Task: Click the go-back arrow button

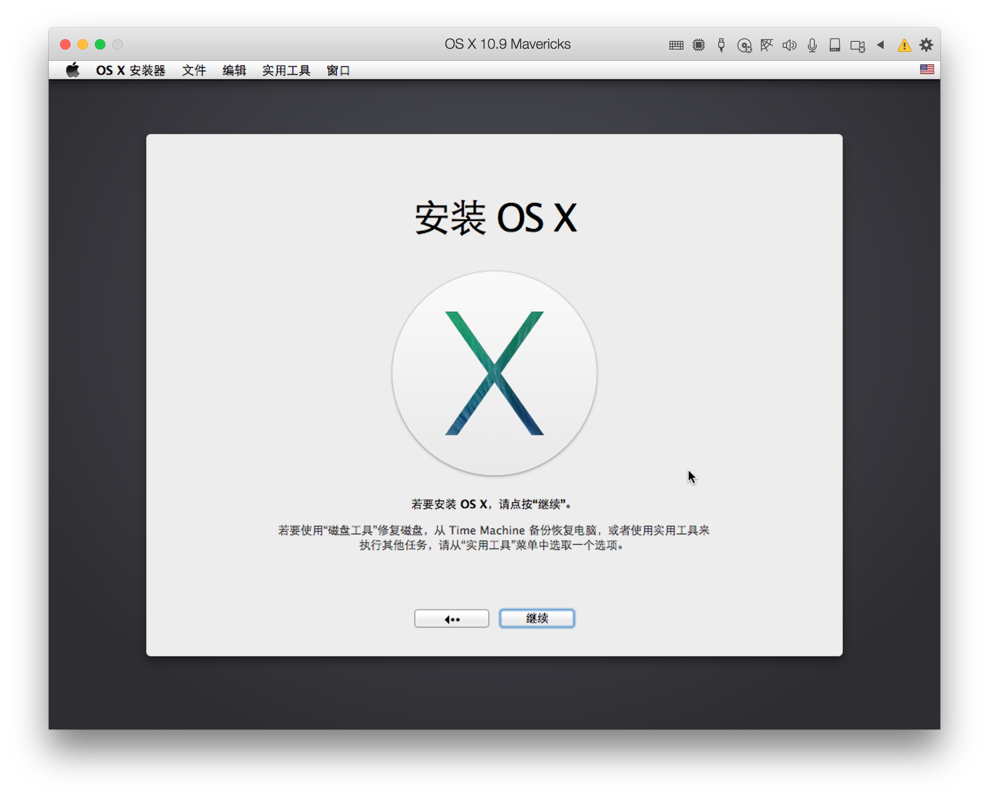Action: coord(452,618)
